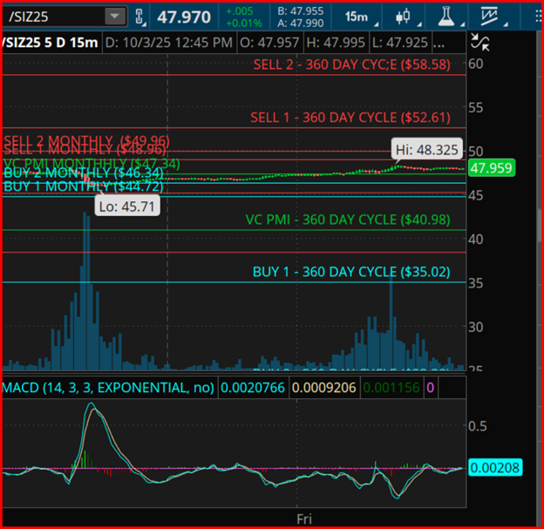Click the symbol link clip icon
The image size is (544, 529).
click(x=139, y=17)
